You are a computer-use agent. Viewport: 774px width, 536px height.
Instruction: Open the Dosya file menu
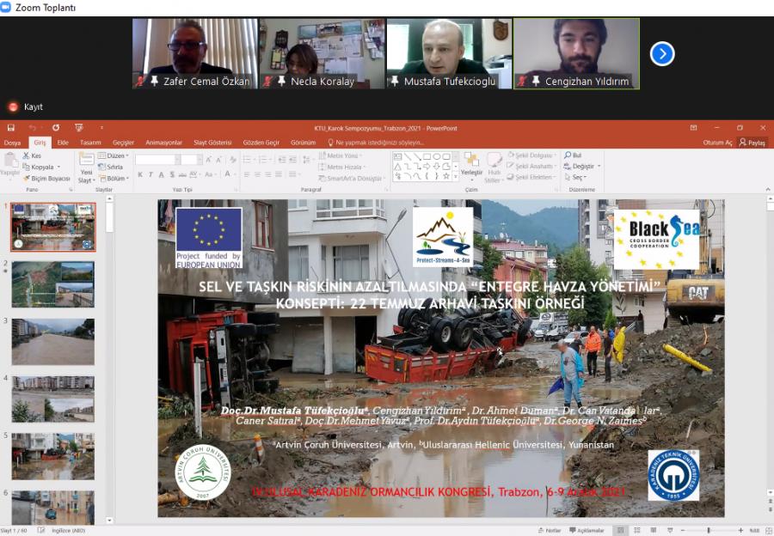point(12,143)
